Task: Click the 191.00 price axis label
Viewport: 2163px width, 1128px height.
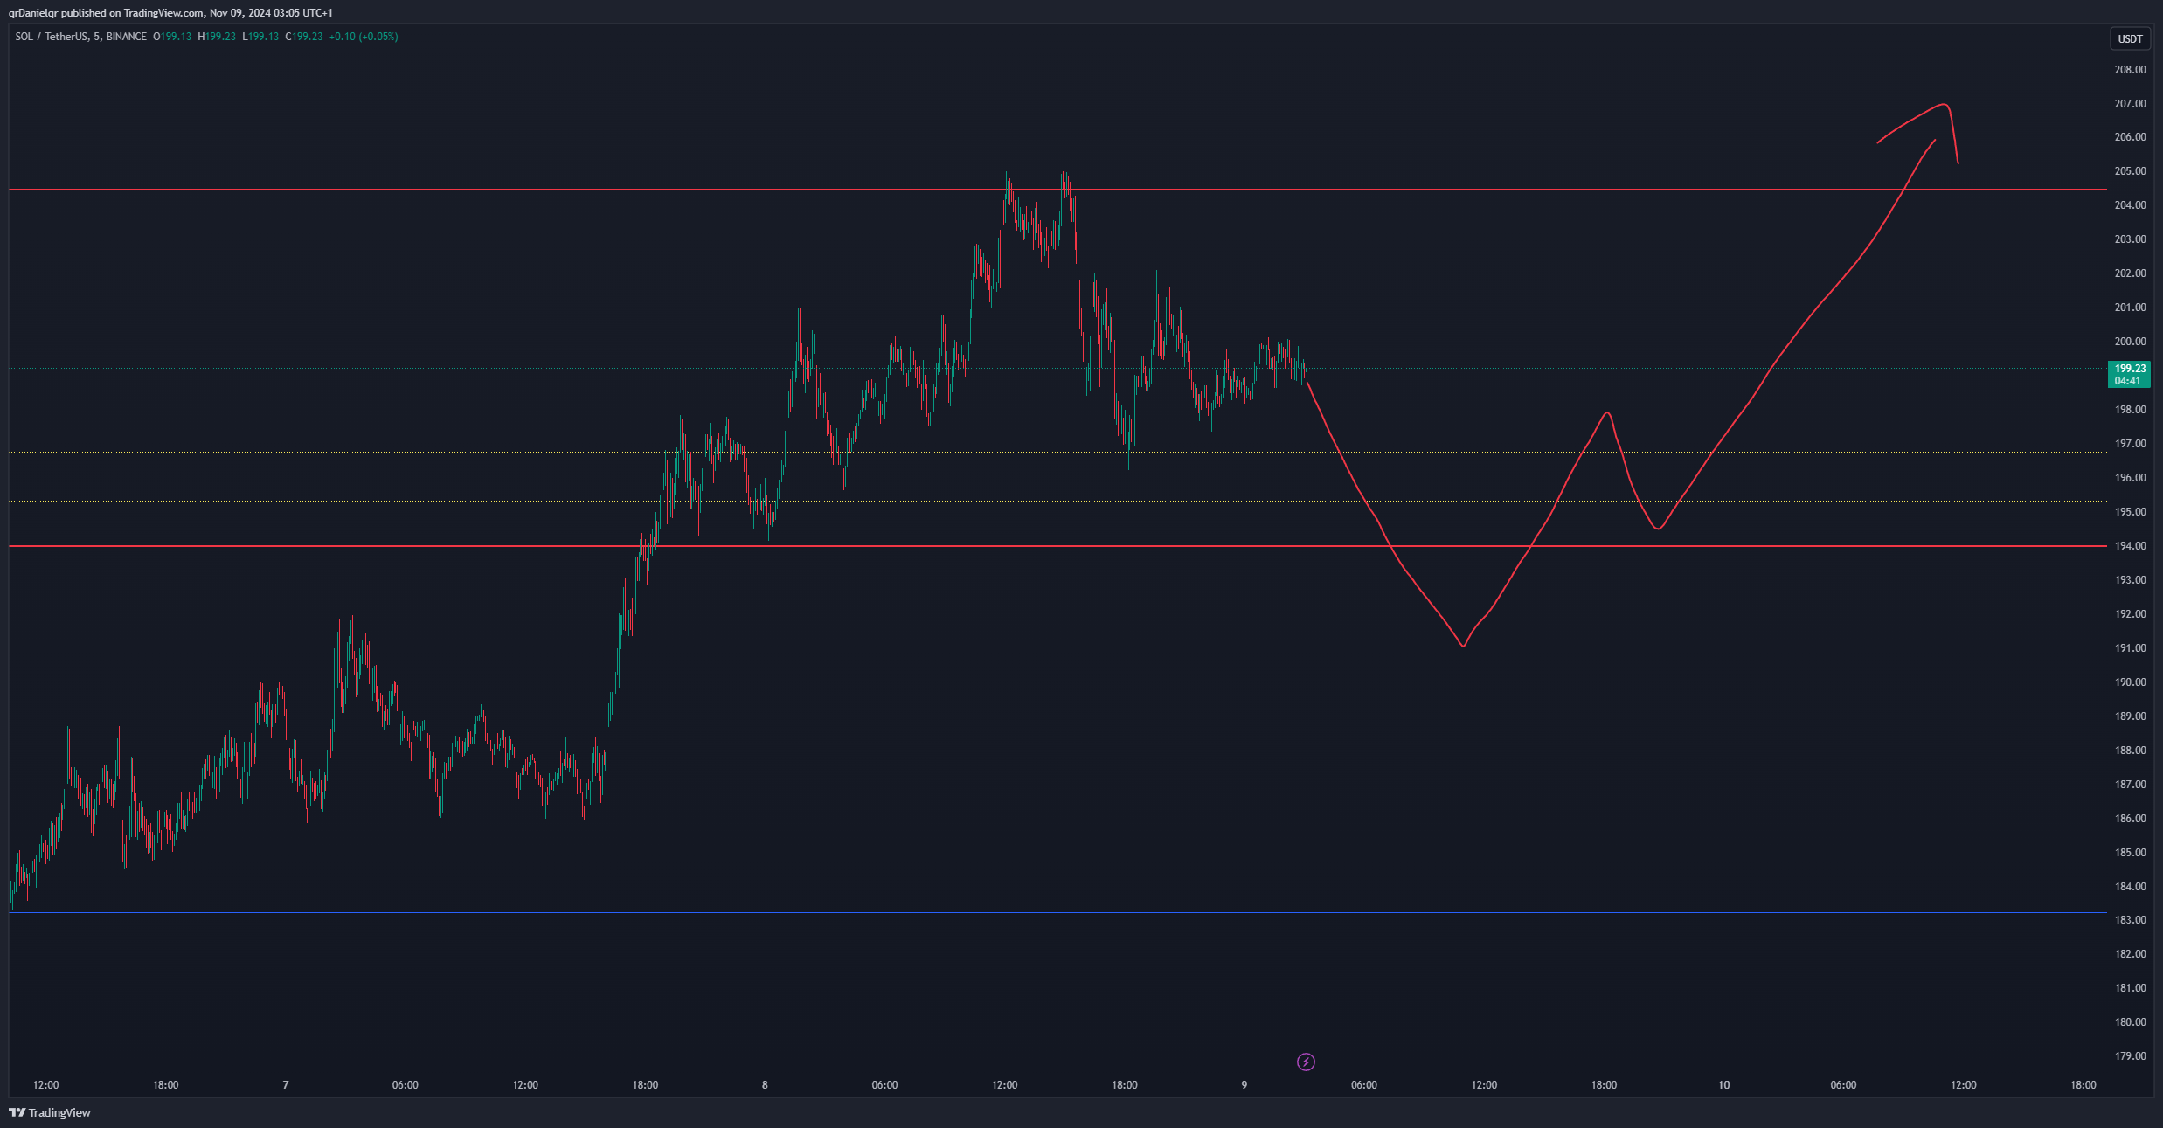Action: pos(2130,648)
